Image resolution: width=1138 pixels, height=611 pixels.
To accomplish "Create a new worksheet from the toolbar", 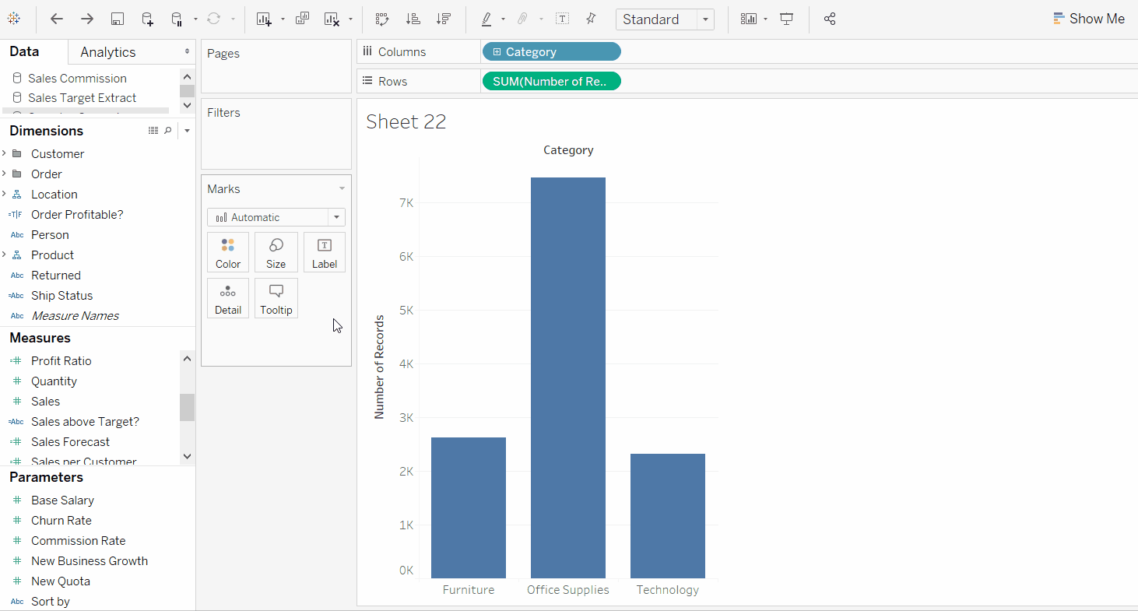I will [x=264, y=19].
